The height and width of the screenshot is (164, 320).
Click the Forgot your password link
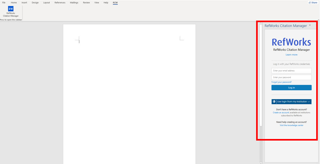pos(281,82)
